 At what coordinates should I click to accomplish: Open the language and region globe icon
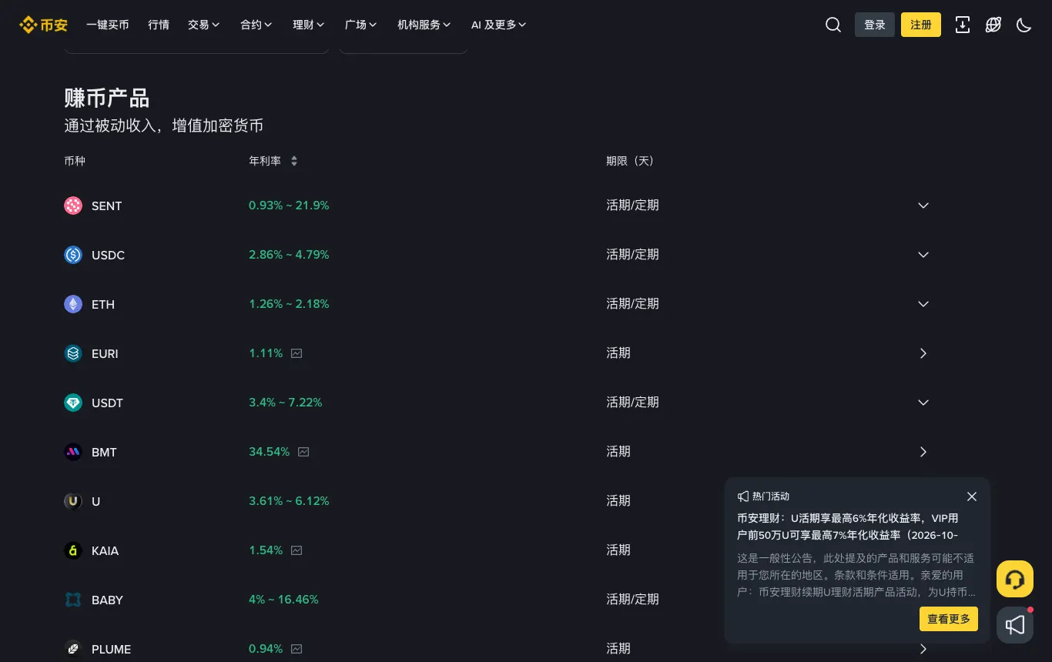point(993,25)
